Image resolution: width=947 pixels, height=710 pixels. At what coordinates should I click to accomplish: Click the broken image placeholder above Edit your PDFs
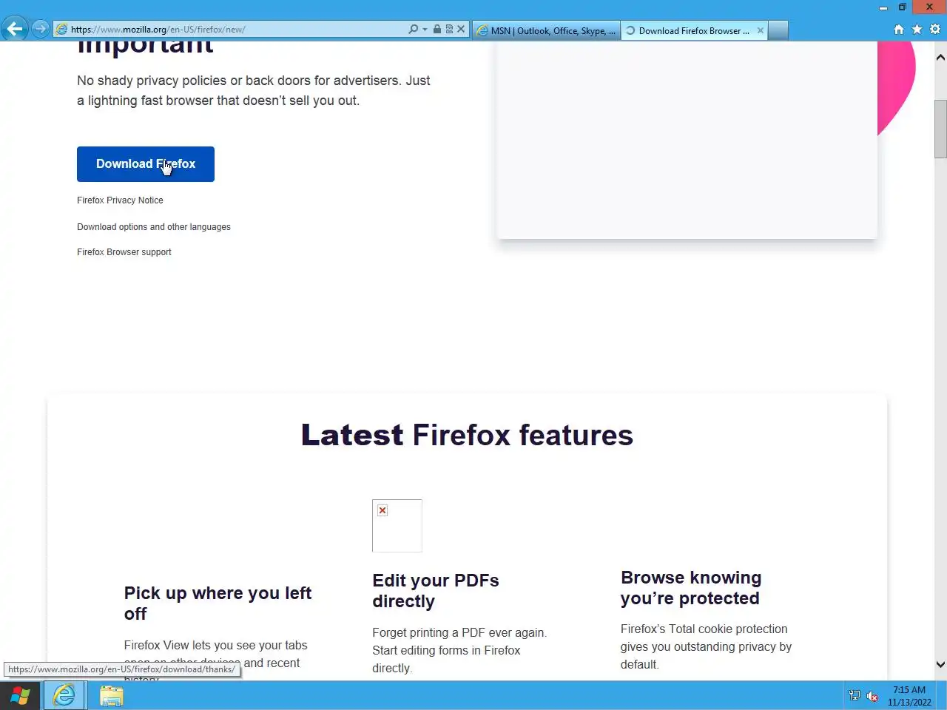(x=397, y=526)
